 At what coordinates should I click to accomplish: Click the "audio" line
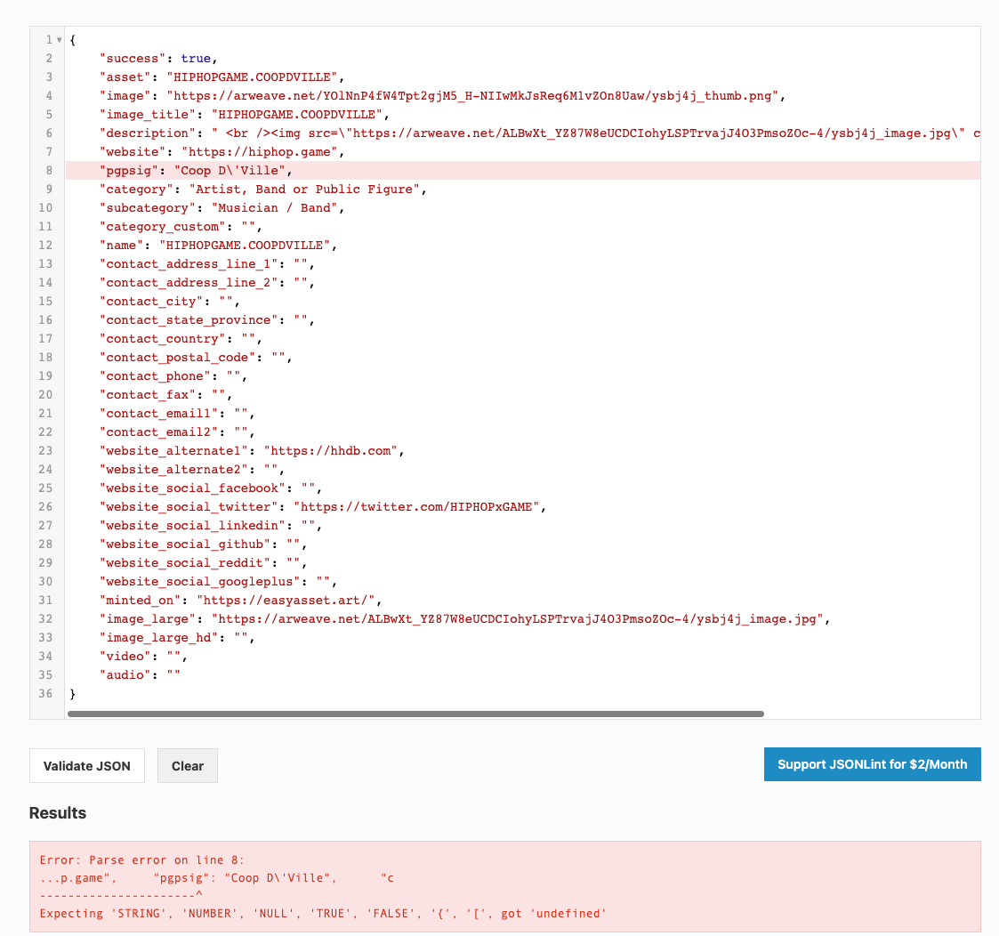(140, 674)
